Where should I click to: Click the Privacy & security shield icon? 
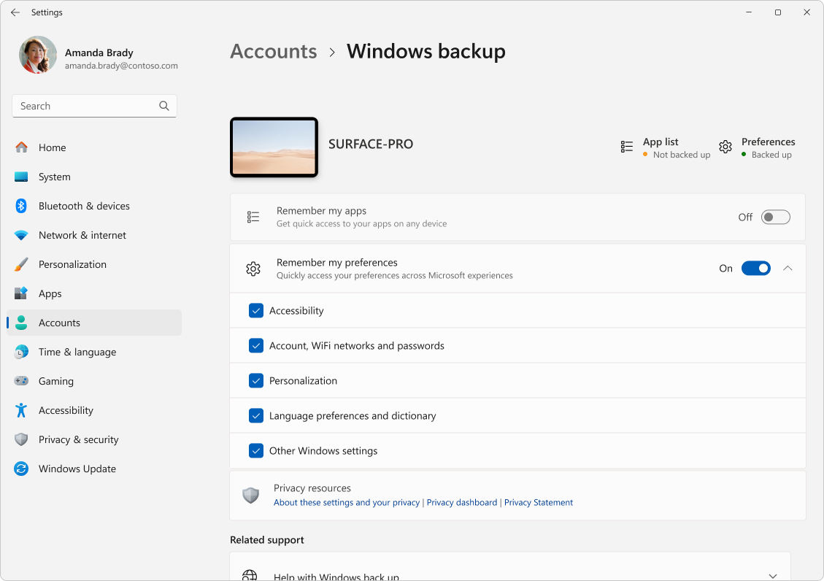tap(21, 439)
